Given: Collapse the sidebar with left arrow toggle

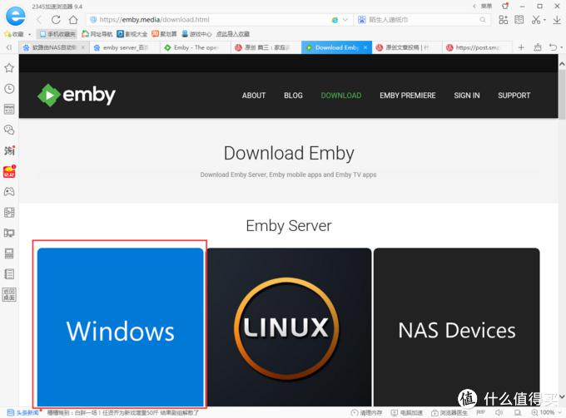Looking at the screenshot, I should coord(9,47).
